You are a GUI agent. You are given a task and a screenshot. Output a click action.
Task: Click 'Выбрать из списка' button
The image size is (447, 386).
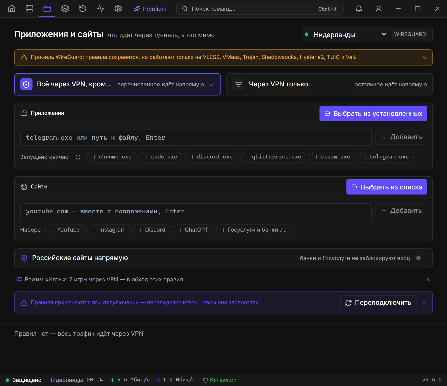click(387, 187)
